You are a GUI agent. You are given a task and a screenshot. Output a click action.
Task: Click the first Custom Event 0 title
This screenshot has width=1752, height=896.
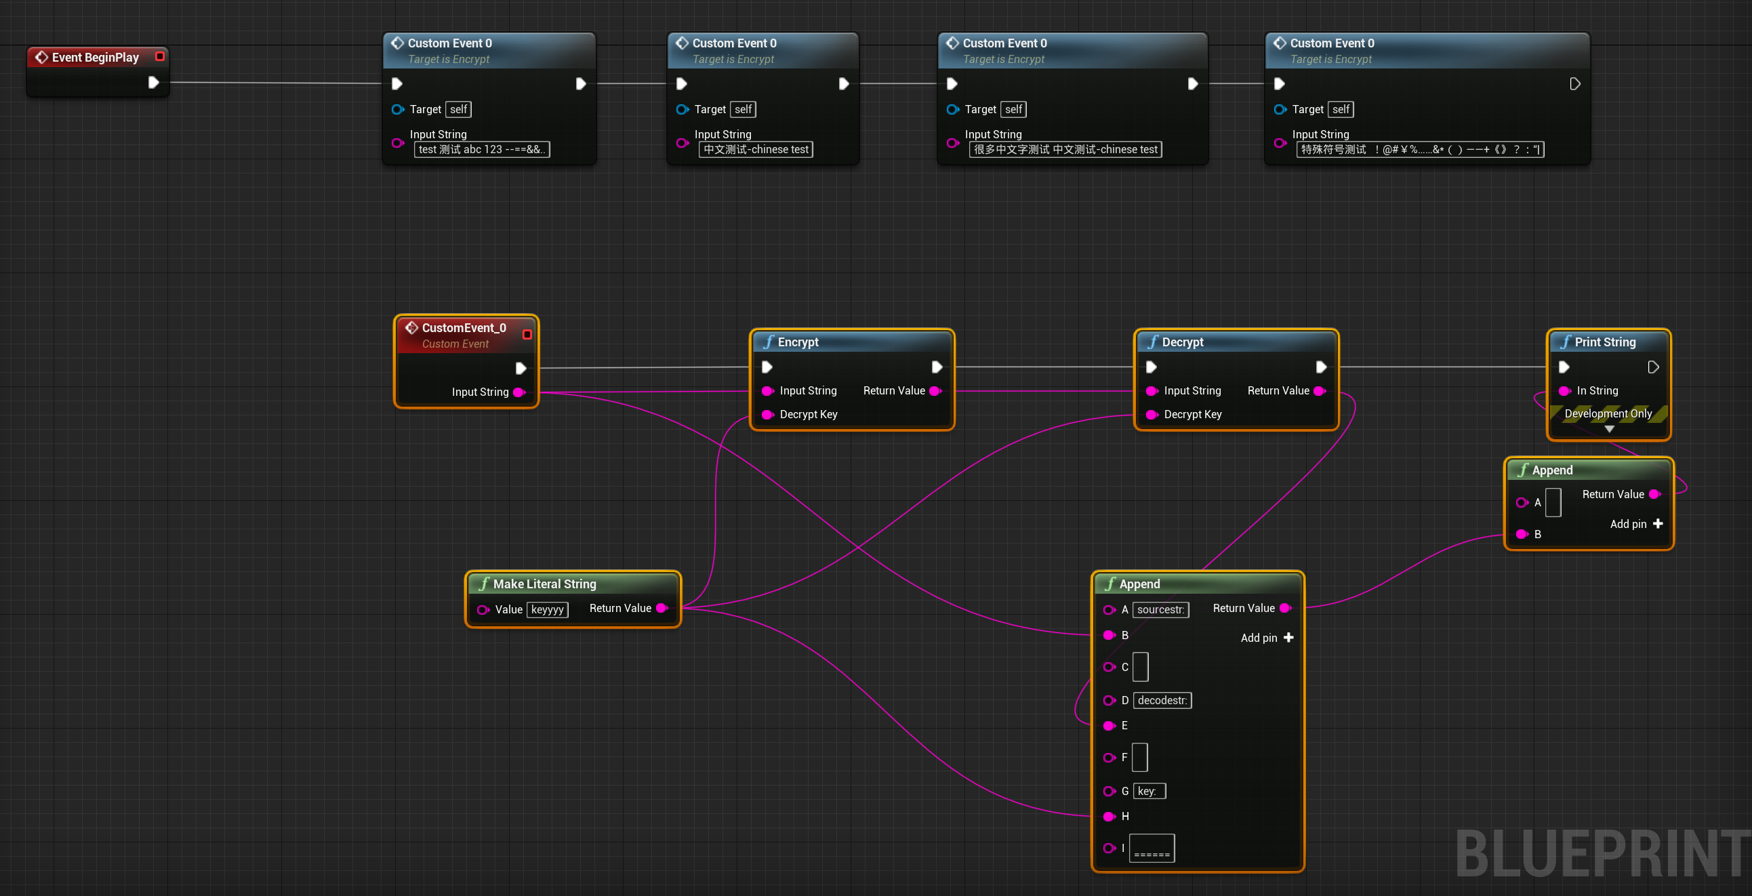449,43
